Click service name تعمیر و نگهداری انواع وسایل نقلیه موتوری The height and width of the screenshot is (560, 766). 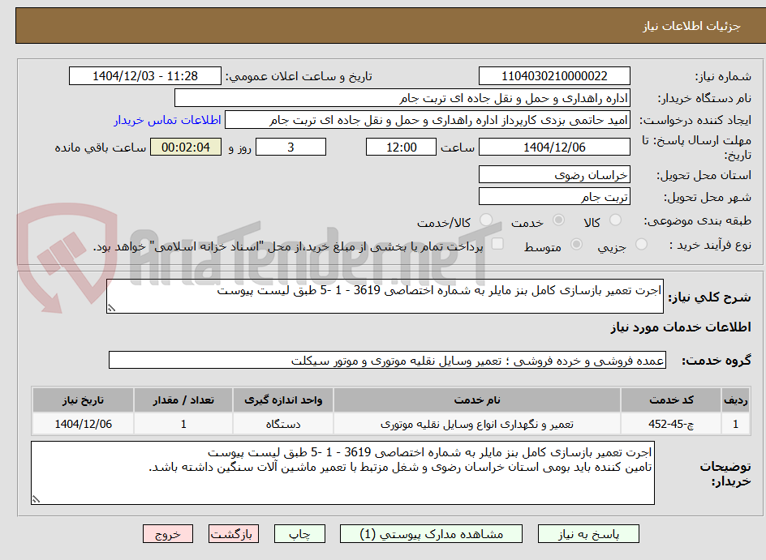point(477,424)
